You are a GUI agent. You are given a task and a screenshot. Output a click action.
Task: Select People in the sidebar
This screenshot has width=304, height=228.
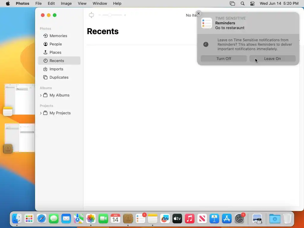pyautogui.click(x=59, y=44)
